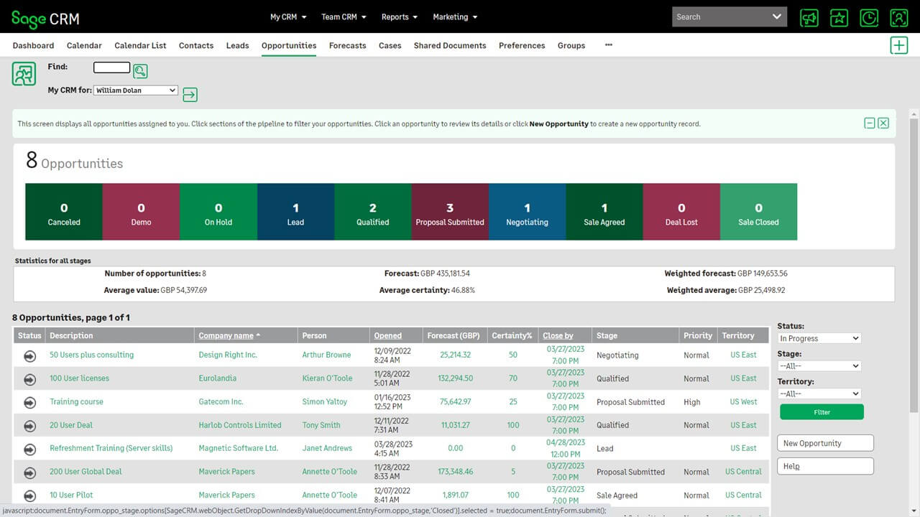920x517 pixels.
Task: Switch to the Shared Documents tab
Action: coord(450,45)
